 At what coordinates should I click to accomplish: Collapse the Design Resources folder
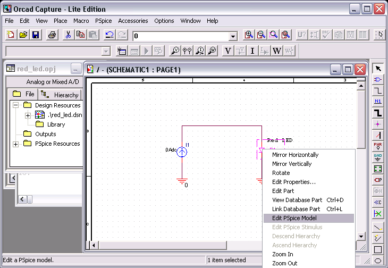(x=15, y=105)
